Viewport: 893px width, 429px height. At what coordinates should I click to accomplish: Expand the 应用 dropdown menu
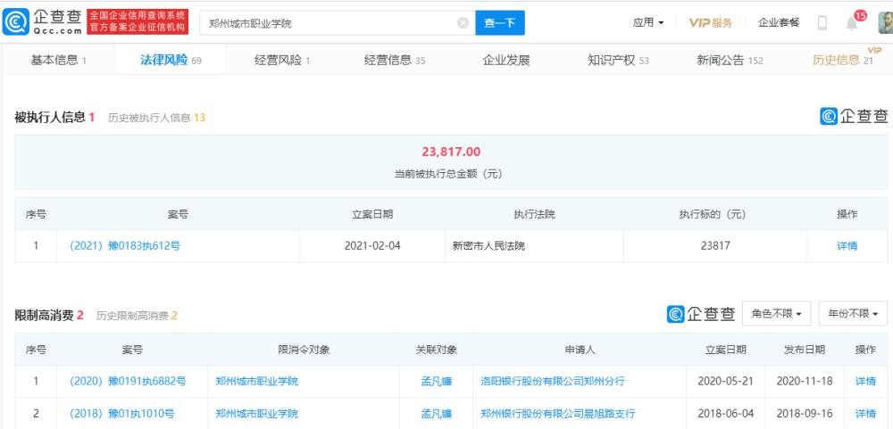point(648,23)
